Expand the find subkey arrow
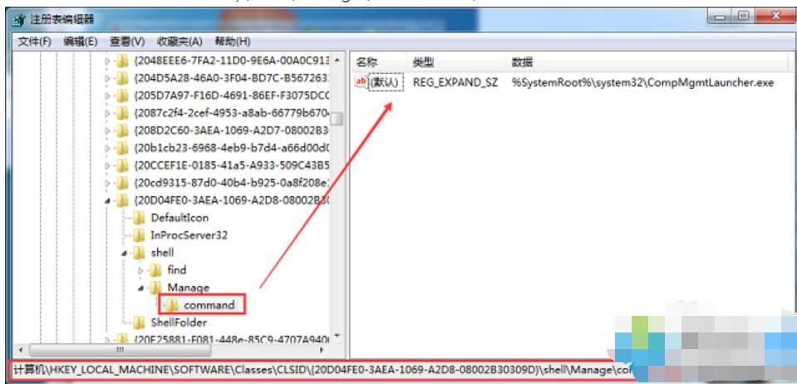The height and width of the screenshot is (384, 797). click(141, 270)
